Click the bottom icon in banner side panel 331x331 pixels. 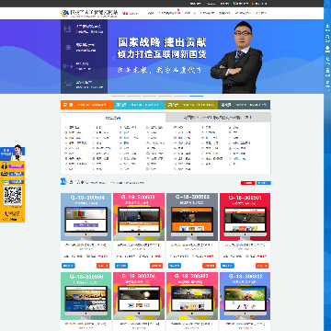(x=67, y=85)
